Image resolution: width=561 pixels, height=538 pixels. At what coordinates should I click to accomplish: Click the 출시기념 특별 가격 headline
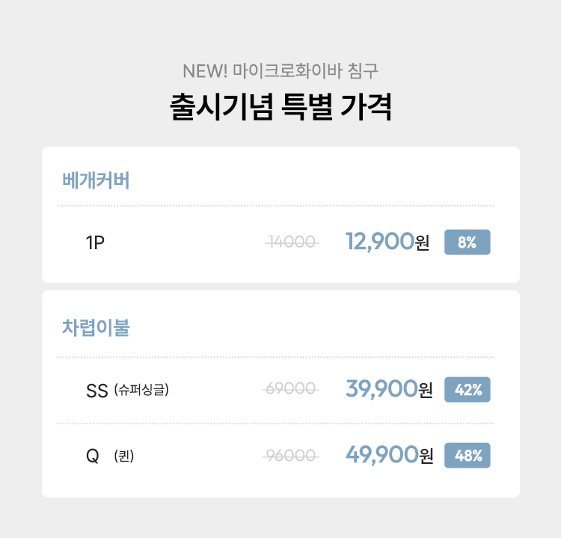pos(280,107)
